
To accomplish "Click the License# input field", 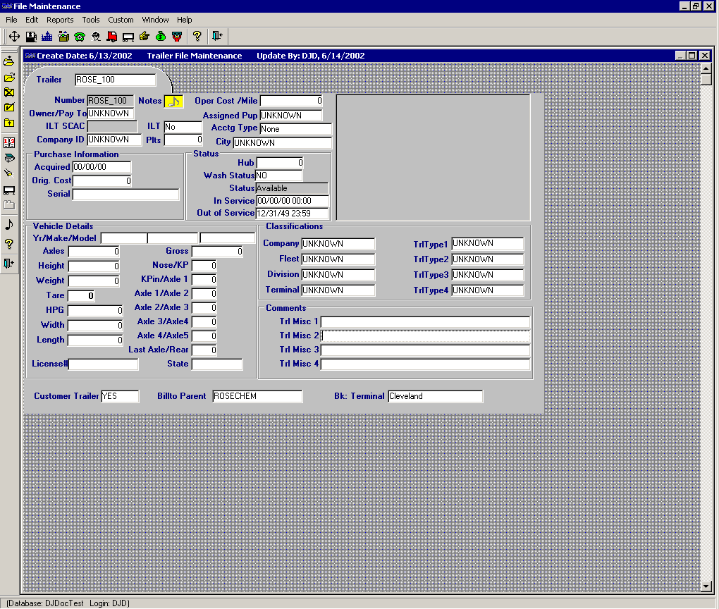I will click(104, 364).
